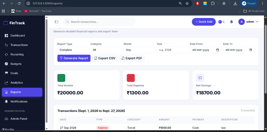
Task: Click the page's right vertical scrollbar
Action: click(x=266, y=59)
